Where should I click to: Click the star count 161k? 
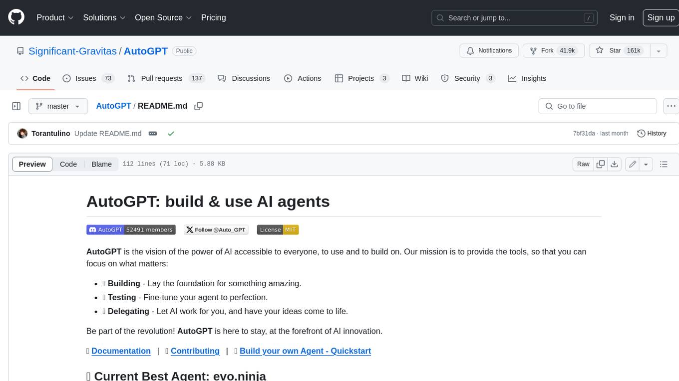(x=634, y=51)
